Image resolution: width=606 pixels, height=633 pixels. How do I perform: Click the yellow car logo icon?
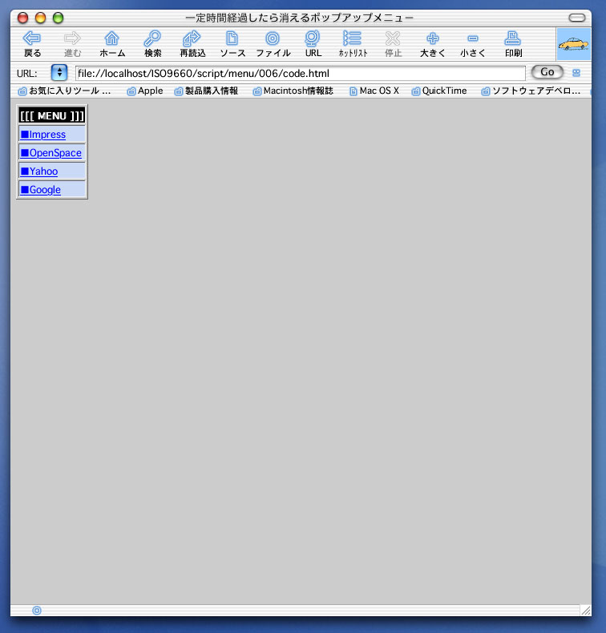click(574, 44)
